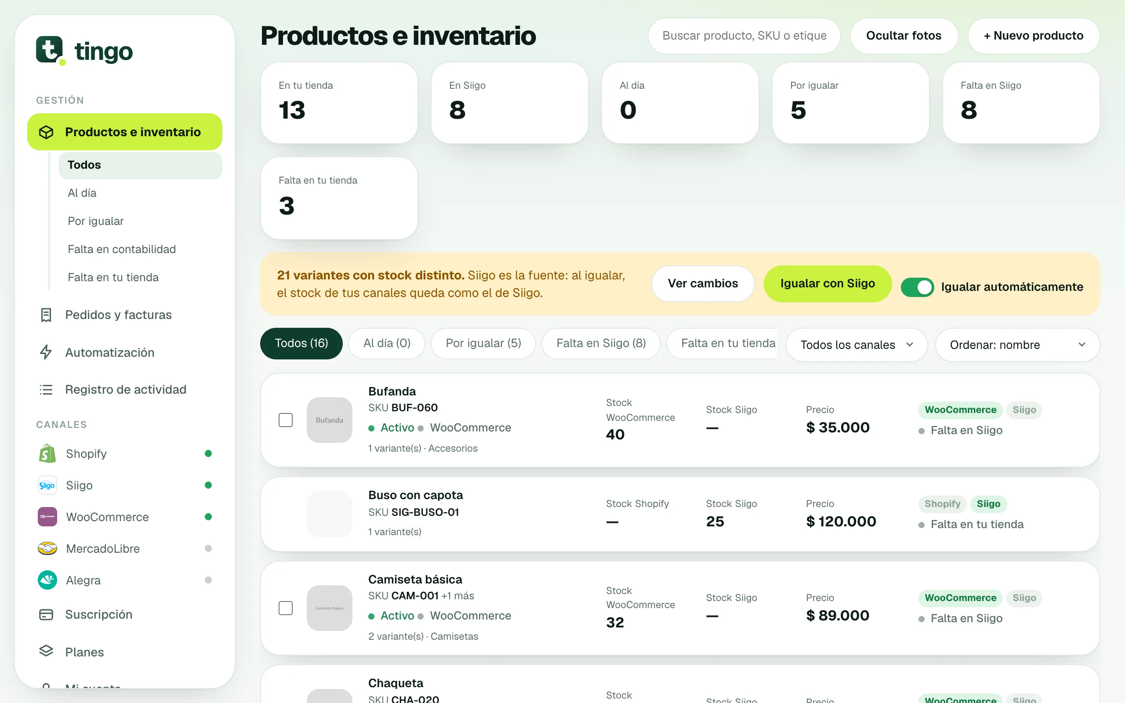The image size is (1125, 703).
Task: Click the layers icon beside Planes
Action: coord(46,652)
